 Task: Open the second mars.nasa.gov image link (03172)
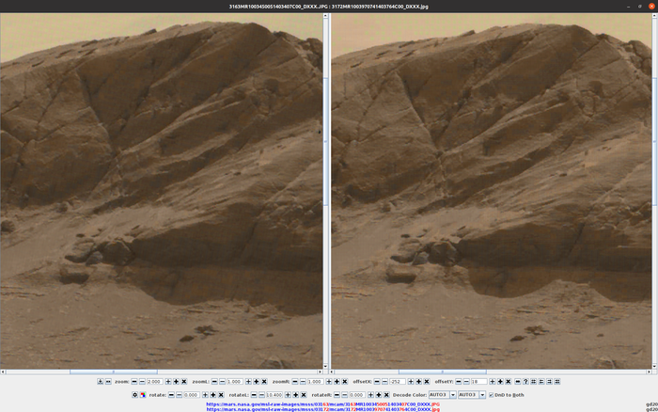point(322,409)
